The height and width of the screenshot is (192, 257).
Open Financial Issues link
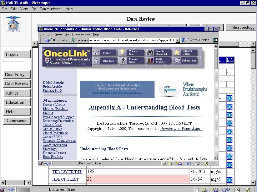tap(54, 153)
